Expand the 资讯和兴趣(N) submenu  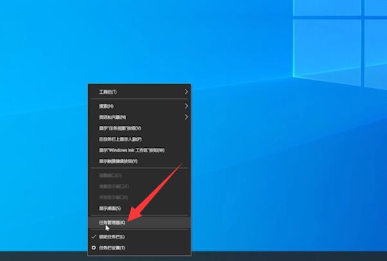[139, 117]
